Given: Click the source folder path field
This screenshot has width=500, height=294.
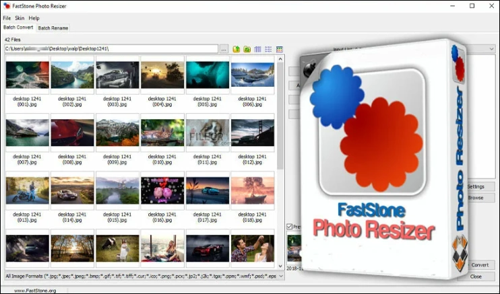Looking at the screenshot, I should tap(111, 48).
